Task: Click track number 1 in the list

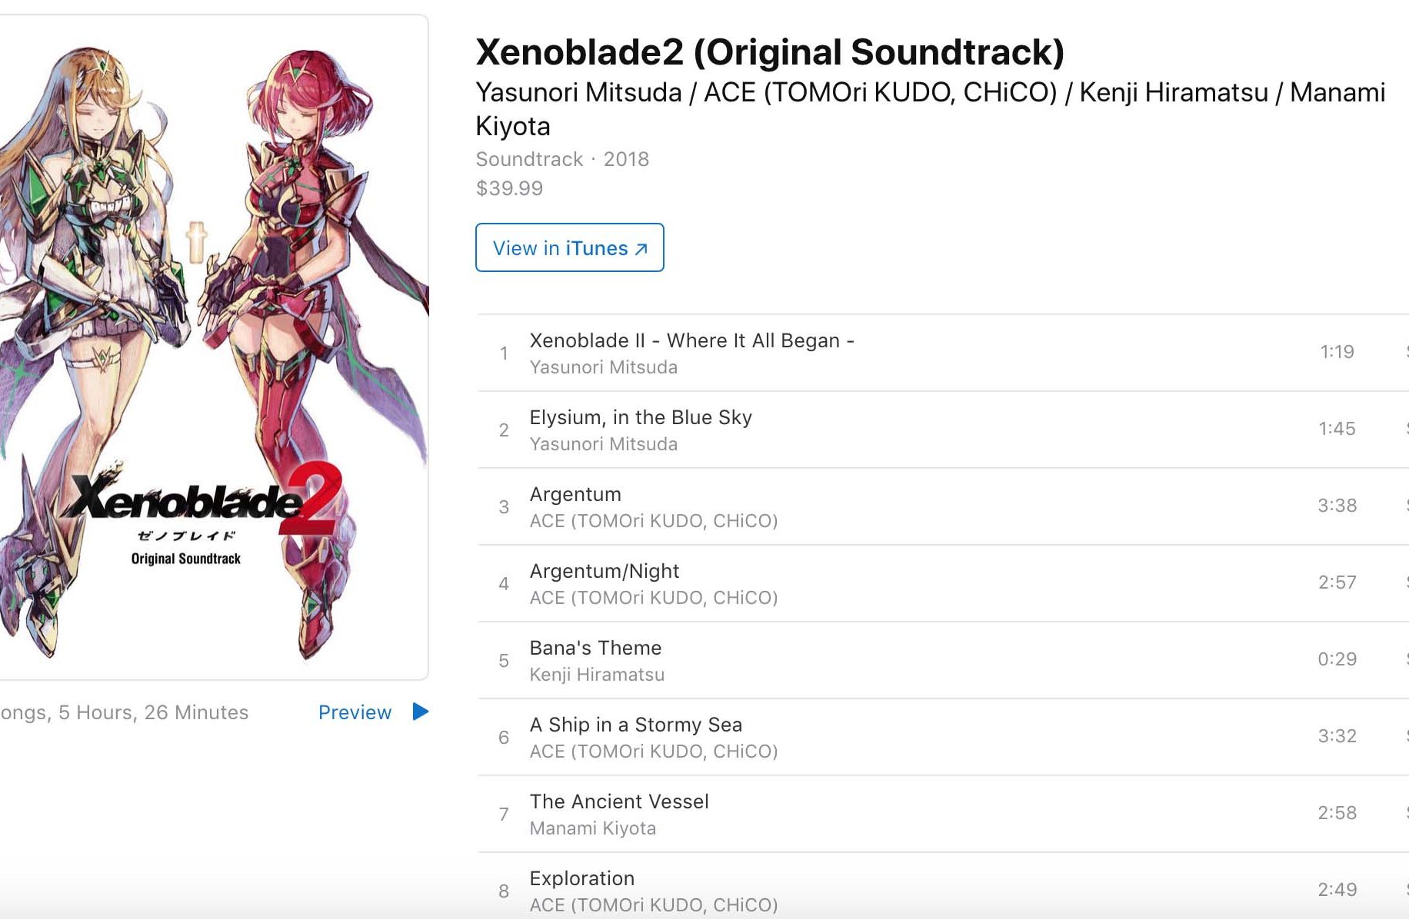Action: point(504,353)
